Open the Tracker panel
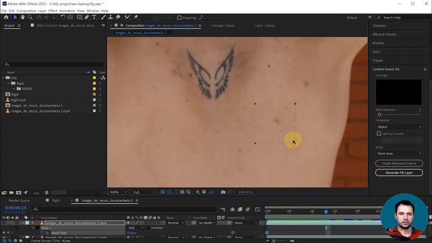This screenshot has width=432, height=243. click(x=378, y=60)
